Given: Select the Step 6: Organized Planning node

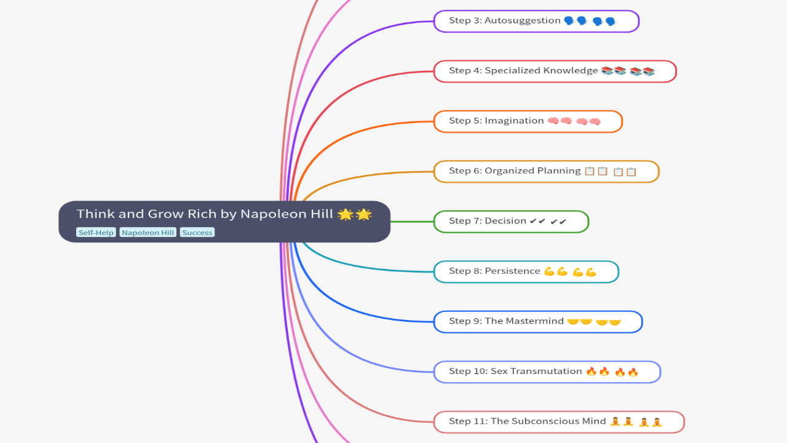Looking at the screenshot, I should (546, 172).
